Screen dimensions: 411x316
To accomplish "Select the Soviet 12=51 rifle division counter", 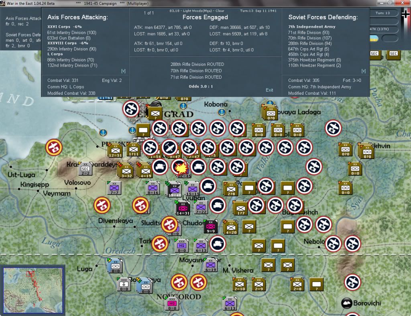I will click(x=115, y=151).
